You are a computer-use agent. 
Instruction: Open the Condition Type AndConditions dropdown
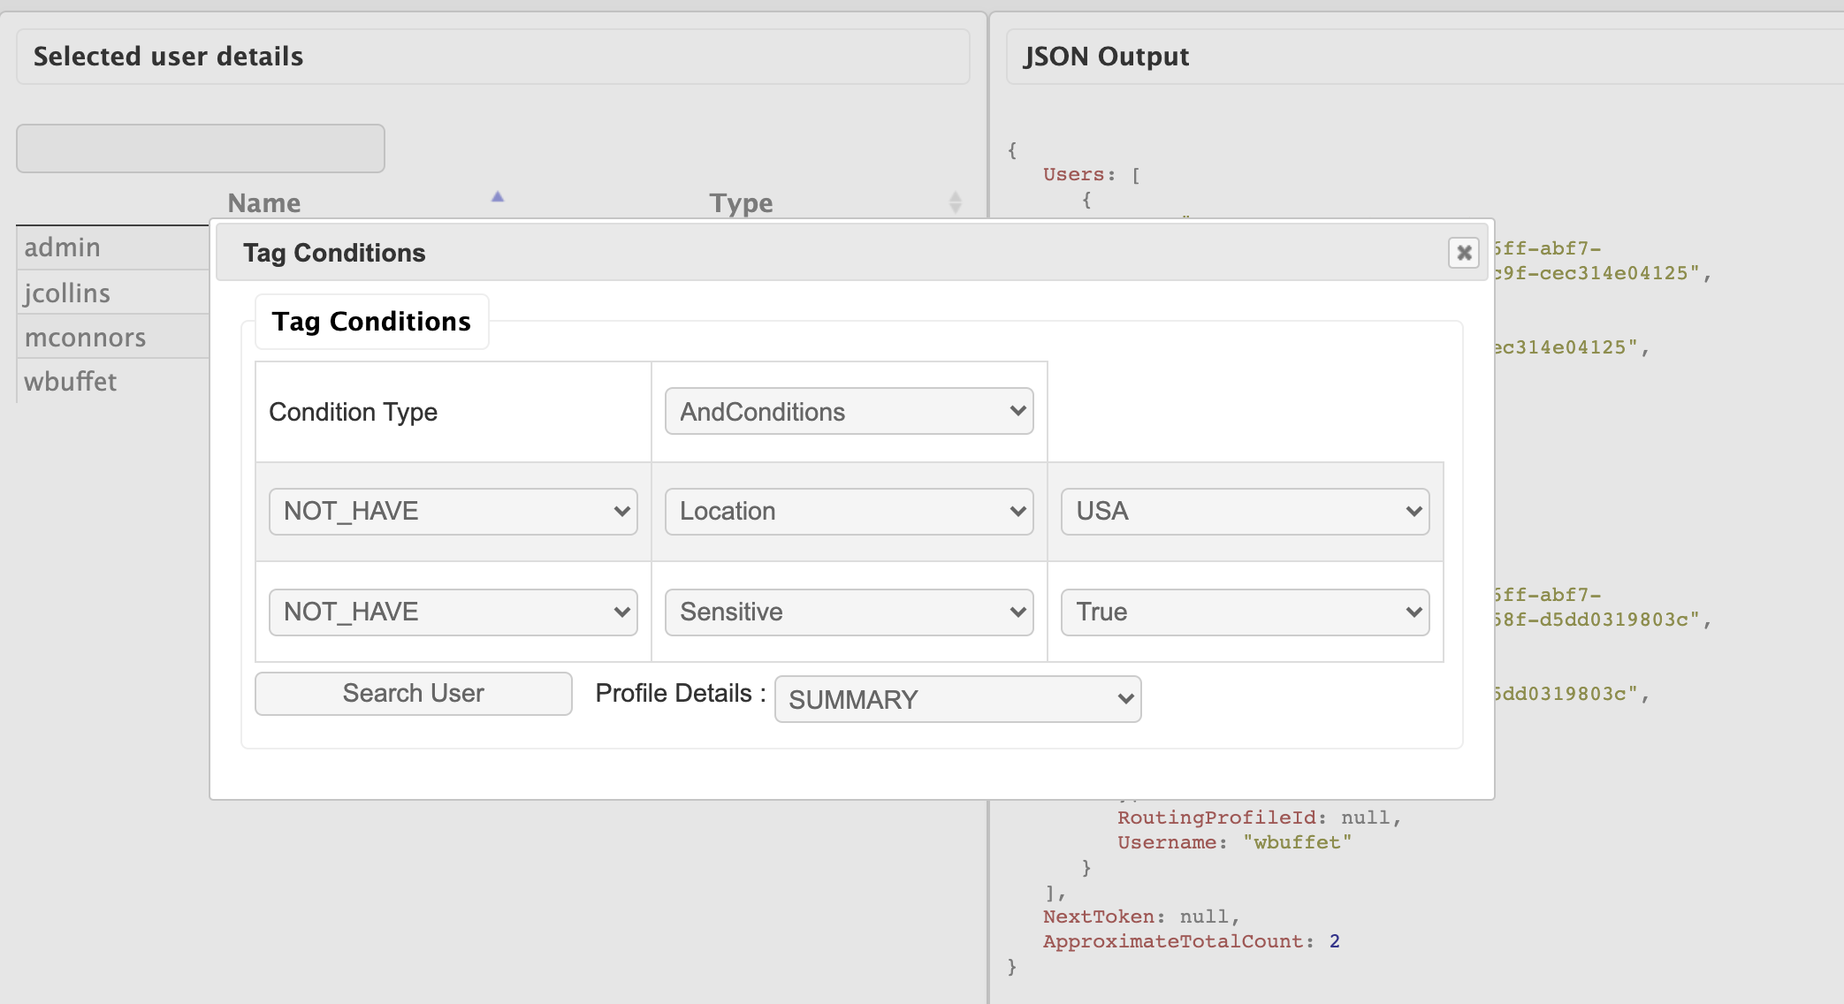849,412
